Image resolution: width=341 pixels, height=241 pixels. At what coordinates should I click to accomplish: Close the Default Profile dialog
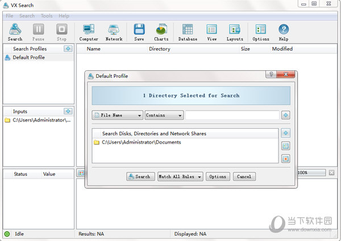[286, 74]
